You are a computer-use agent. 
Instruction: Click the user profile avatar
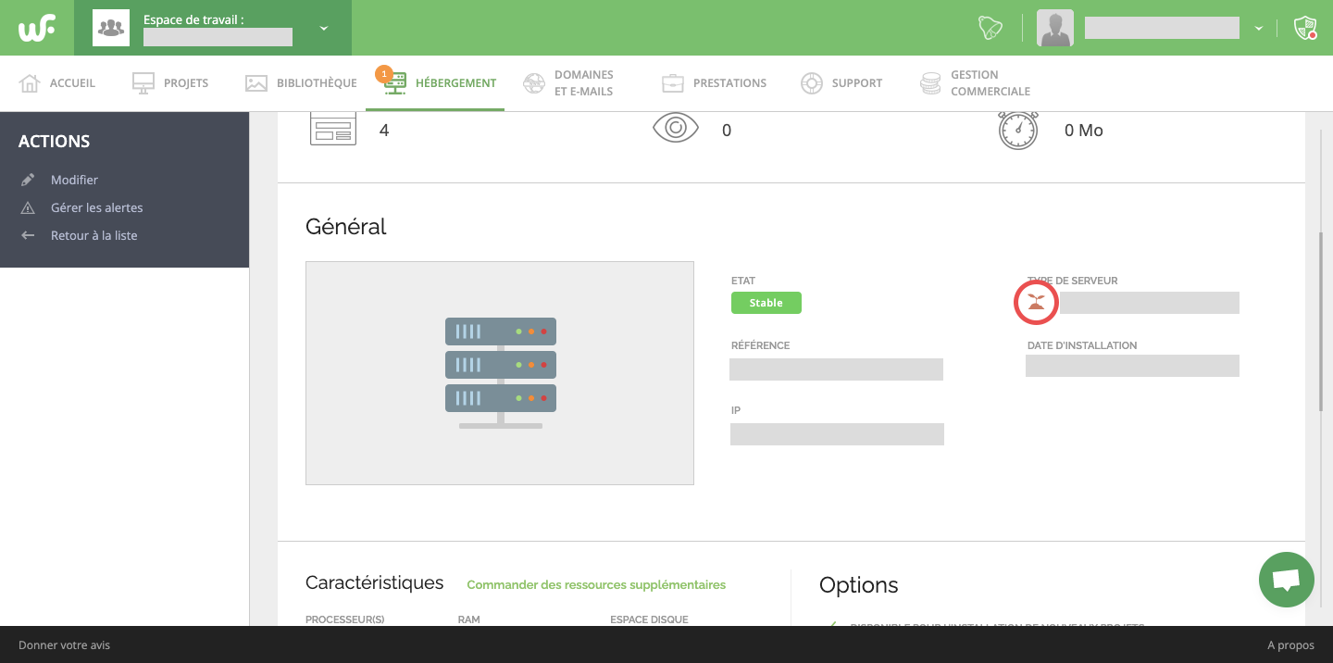(x=1055, y=28)
